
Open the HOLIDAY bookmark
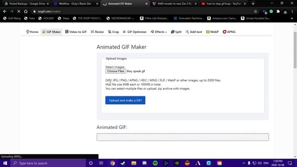point(46,19)
